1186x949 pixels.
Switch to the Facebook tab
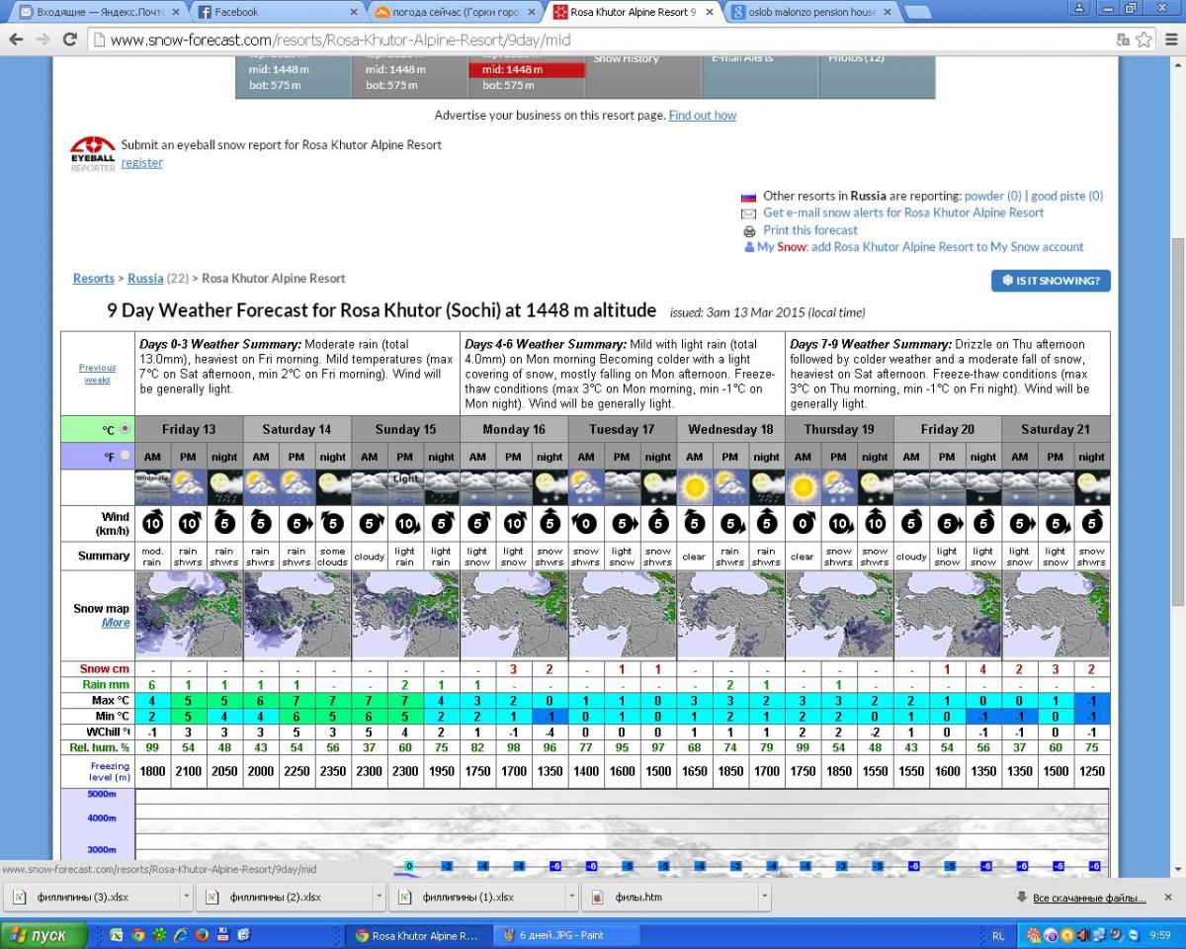pos(277,12)
